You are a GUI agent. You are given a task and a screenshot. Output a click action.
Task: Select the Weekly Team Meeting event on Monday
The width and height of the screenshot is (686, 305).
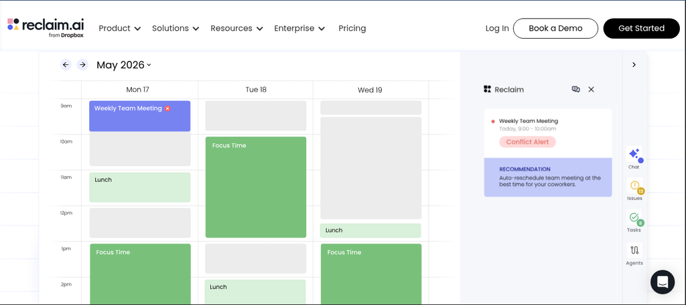click(x=139, y=116)
